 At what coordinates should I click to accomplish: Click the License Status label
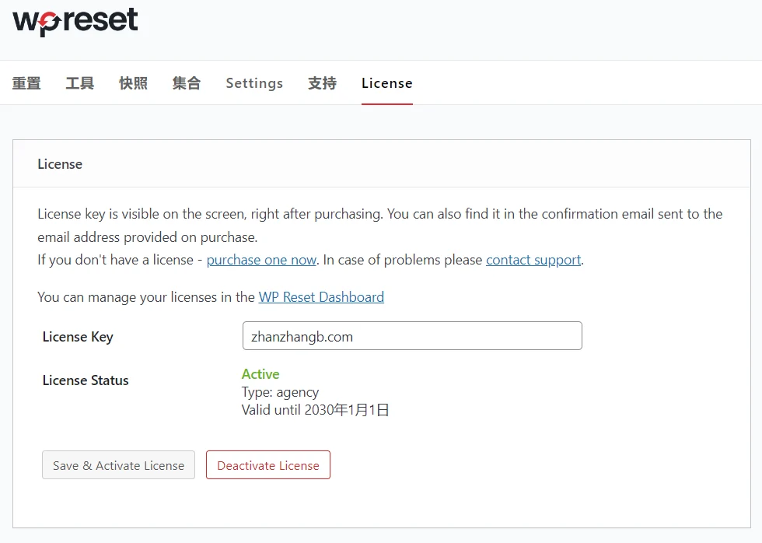click(86, 380)
